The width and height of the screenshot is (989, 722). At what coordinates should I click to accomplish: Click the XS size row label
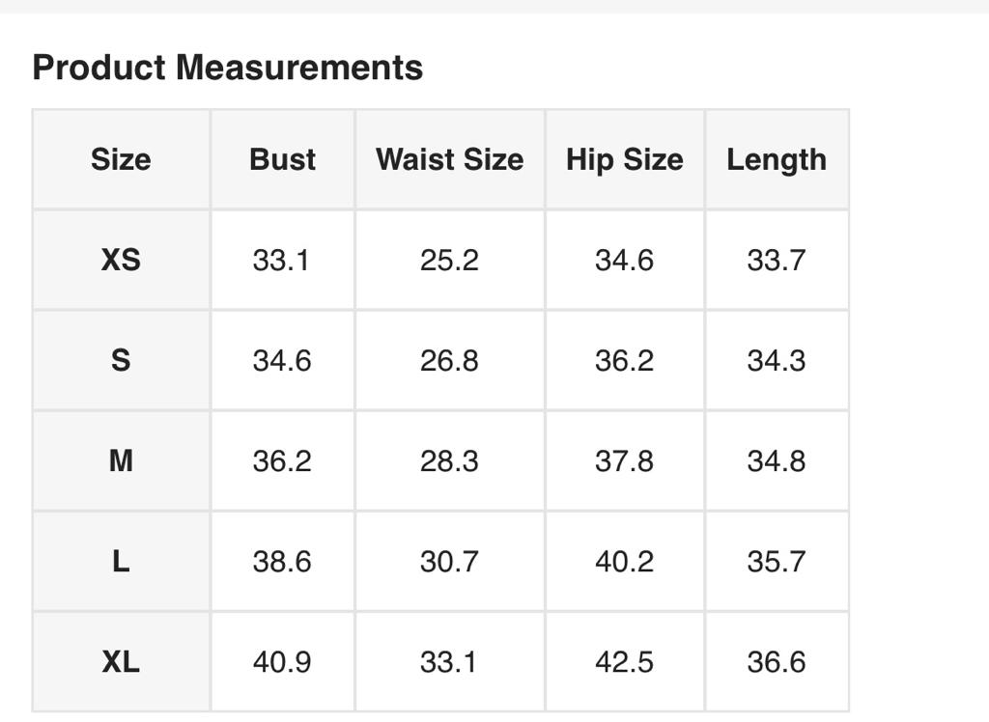click(x=121, y=260)
